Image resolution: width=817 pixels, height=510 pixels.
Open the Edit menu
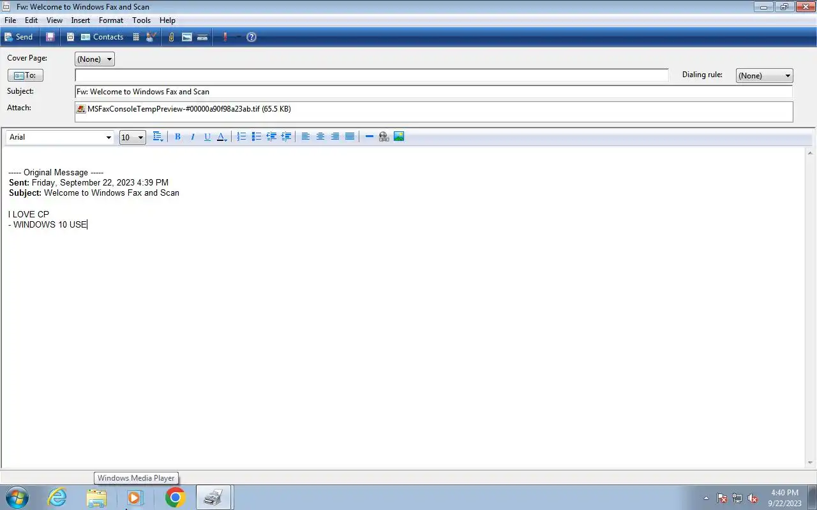[x=31, y=20]
